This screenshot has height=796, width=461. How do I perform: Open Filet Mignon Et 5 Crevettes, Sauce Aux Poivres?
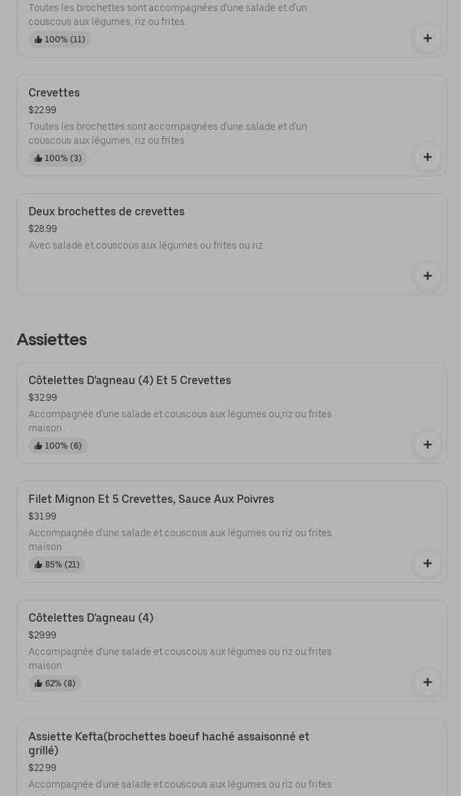tap(151, 499)
